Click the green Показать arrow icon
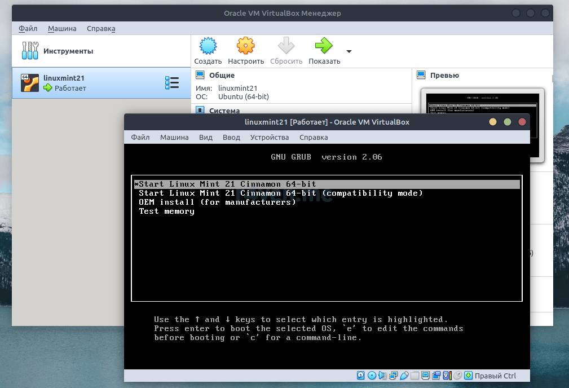The width and height of the screenshot is (569, 388). 324,46
